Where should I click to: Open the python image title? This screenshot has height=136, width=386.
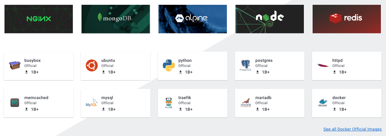point(185,61)
